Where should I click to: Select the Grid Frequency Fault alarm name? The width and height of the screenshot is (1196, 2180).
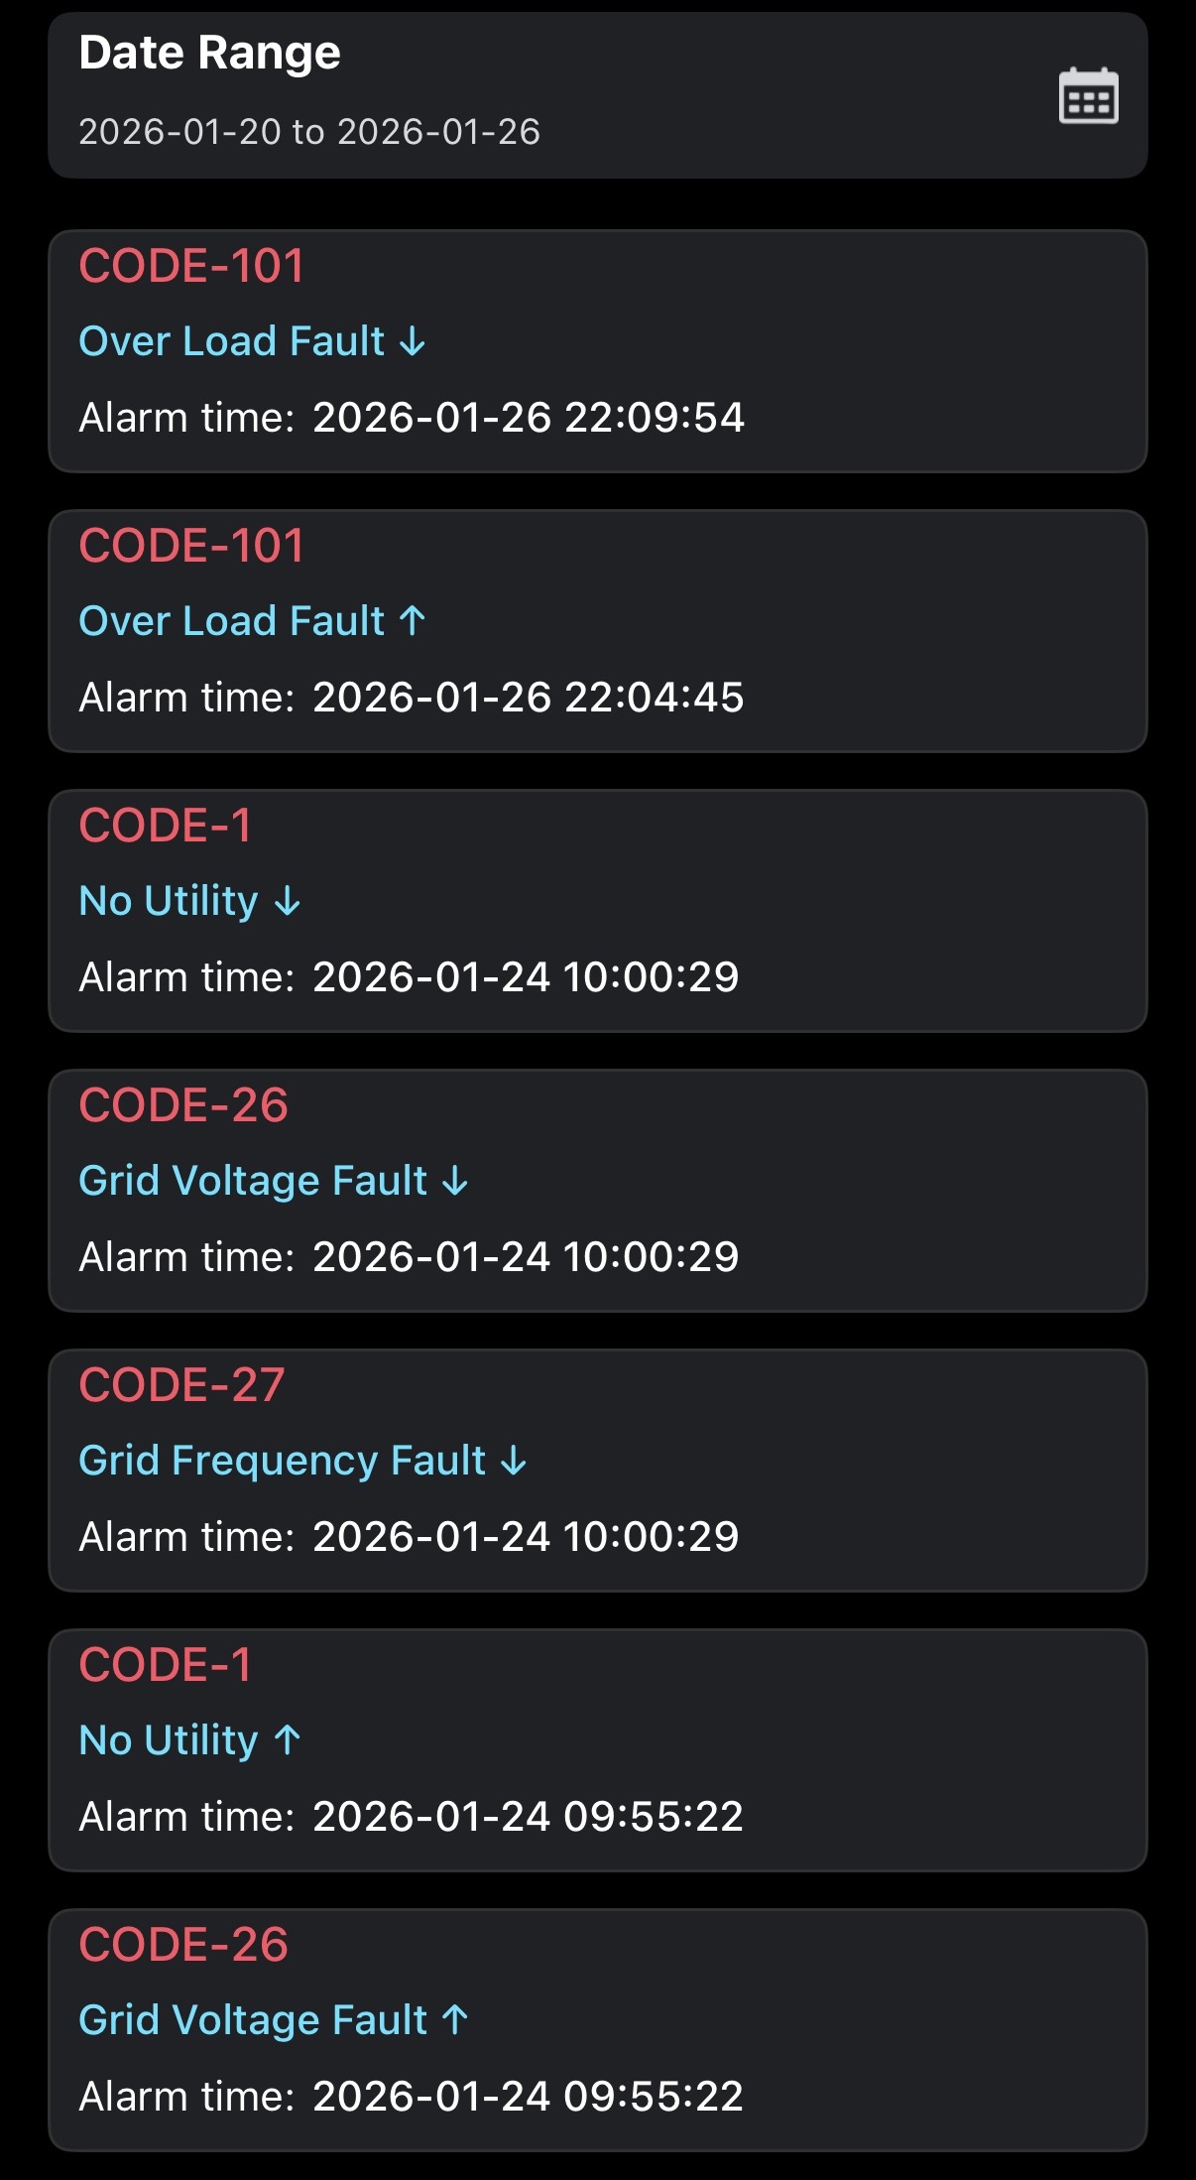[282, 1461]
